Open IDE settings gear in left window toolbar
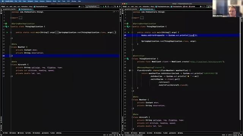This screenshot has height=136, width=243. click(117, 6)
